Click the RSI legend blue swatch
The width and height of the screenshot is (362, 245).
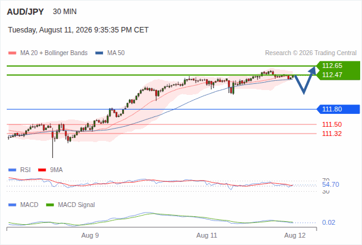point(12,170)
